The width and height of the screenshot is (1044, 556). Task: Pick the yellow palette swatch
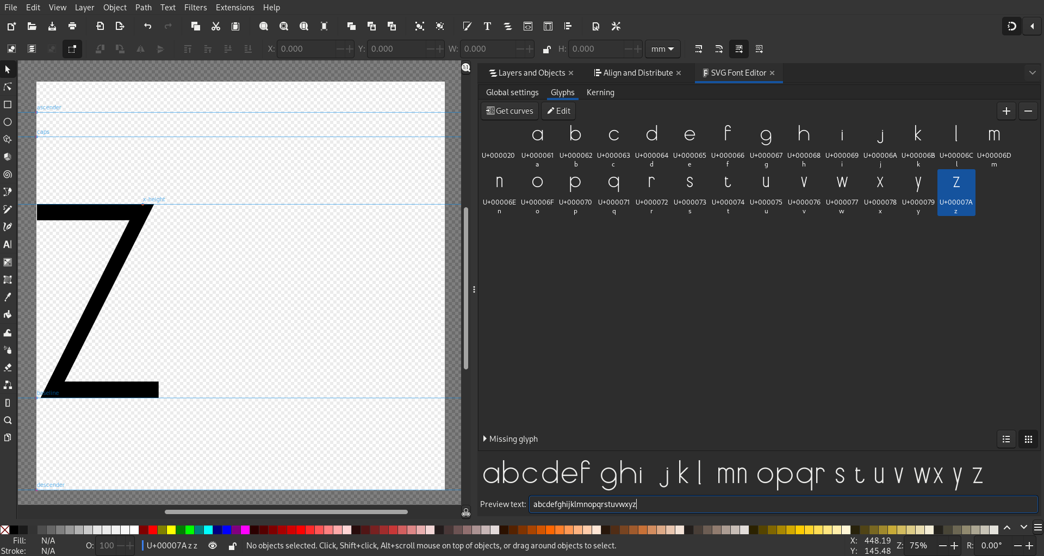(171, 530)
